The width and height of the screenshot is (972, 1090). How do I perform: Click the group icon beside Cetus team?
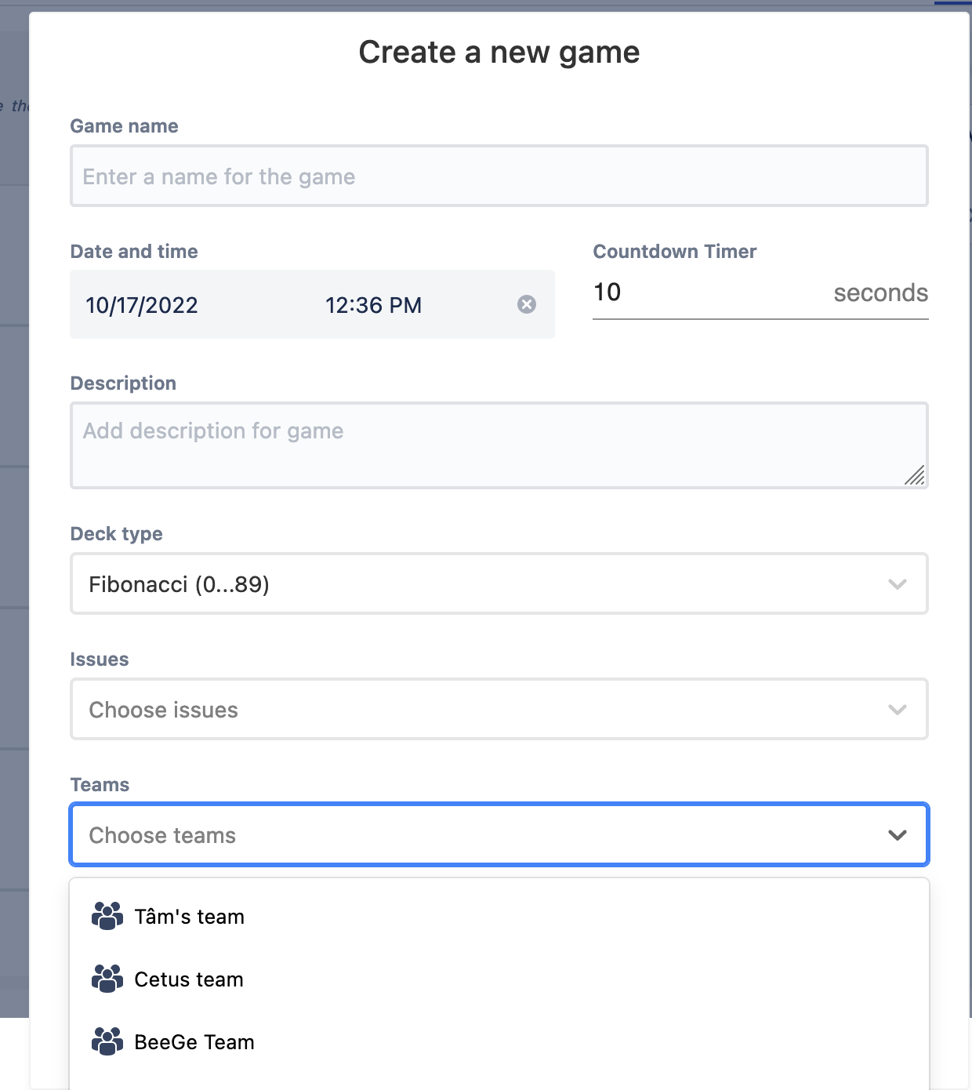(x=107, y=979)
